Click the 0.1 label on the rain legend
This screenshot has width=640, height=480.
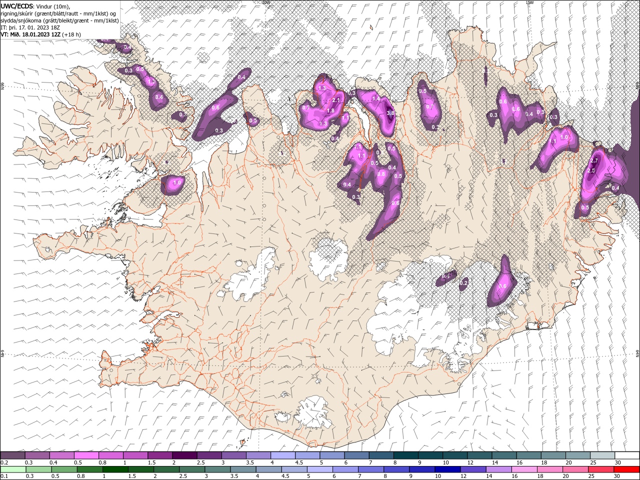[x=4, y=476]
